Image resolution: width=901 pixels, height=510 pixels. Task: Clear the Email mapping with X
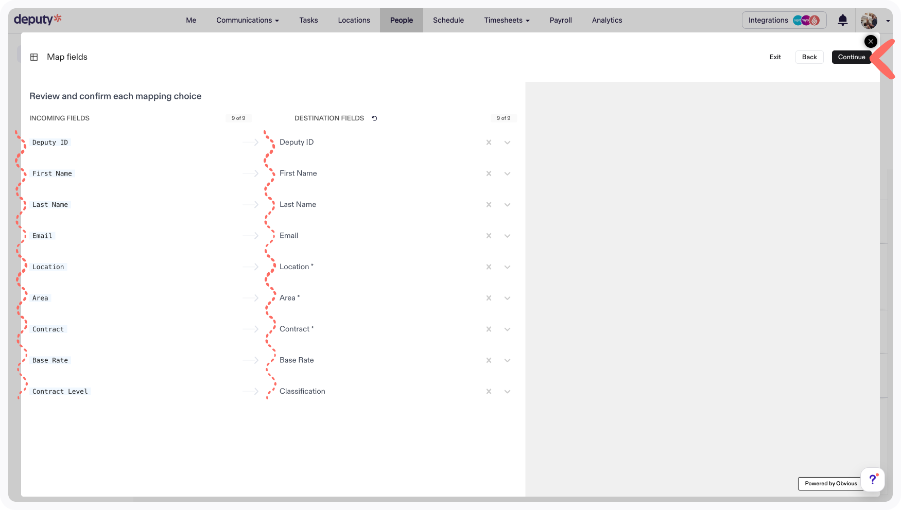click(489, 236)
